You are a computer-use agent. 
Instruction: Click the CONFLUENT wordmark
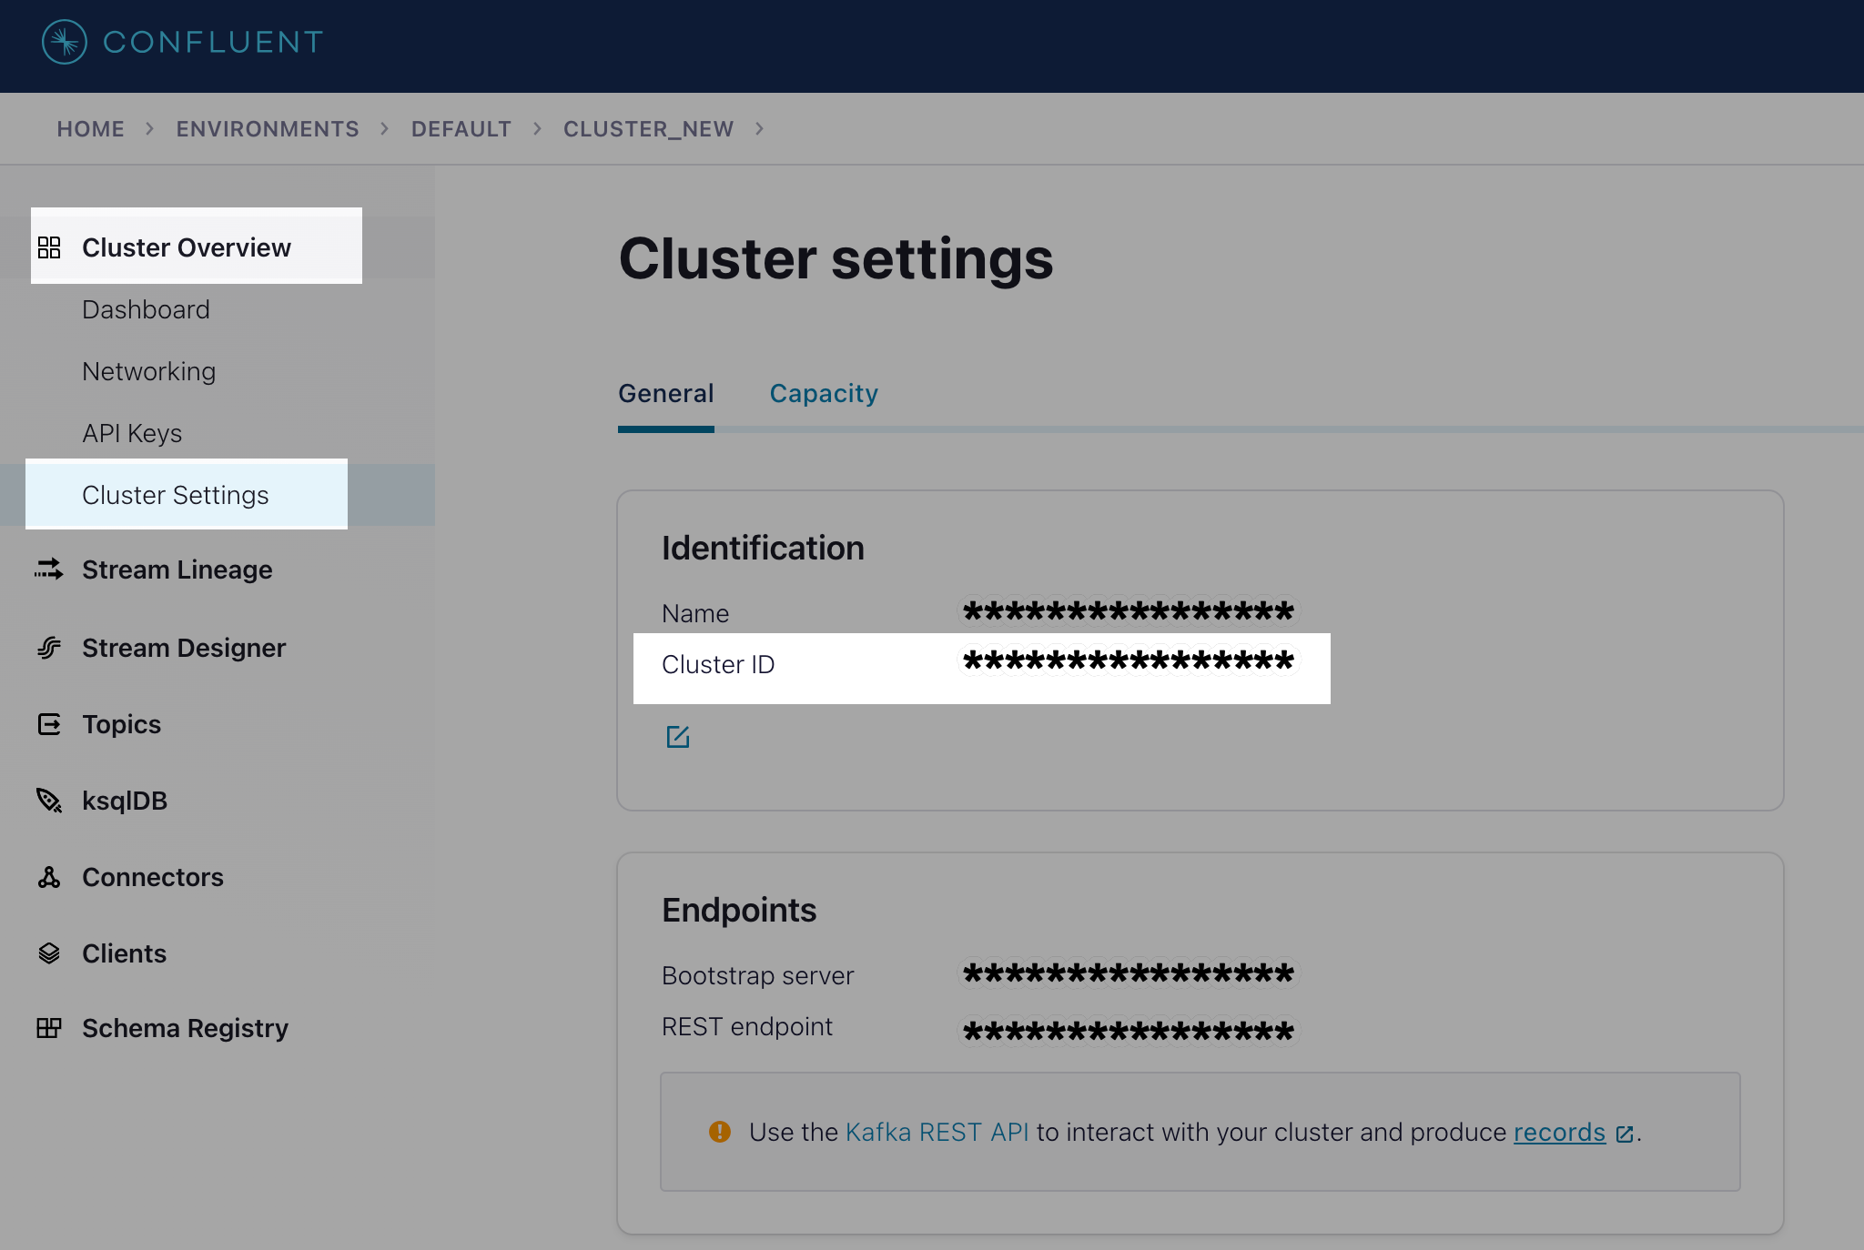pyautogui.click(x=213, y=42)
